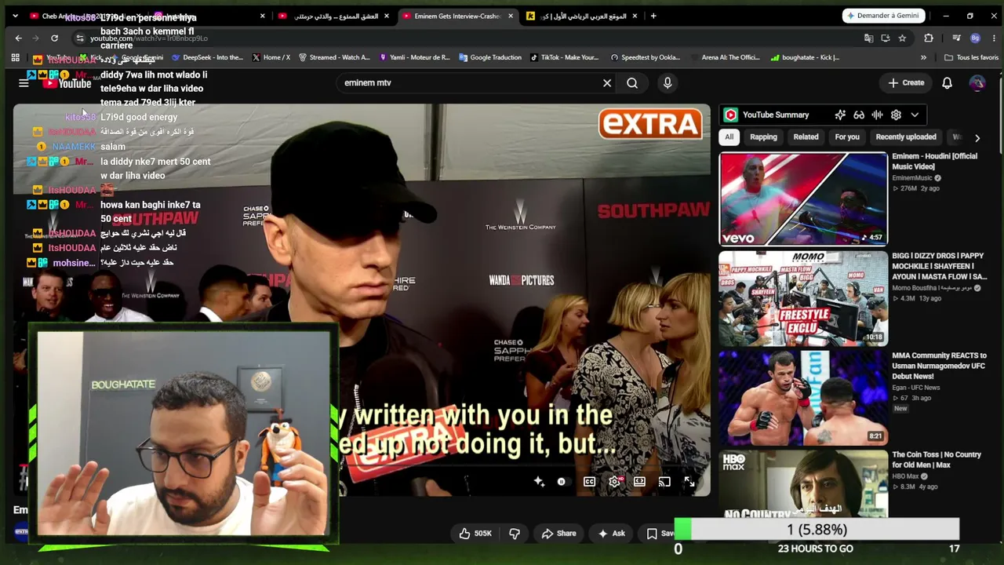Switch to the Eminem Gets Interview-Crashed tab
1004x565 pixels.
click(x=455, y=16)
